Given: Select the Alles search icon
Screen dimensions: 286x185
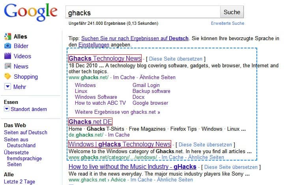Looking at the screenshot, I should click(7, 37).
